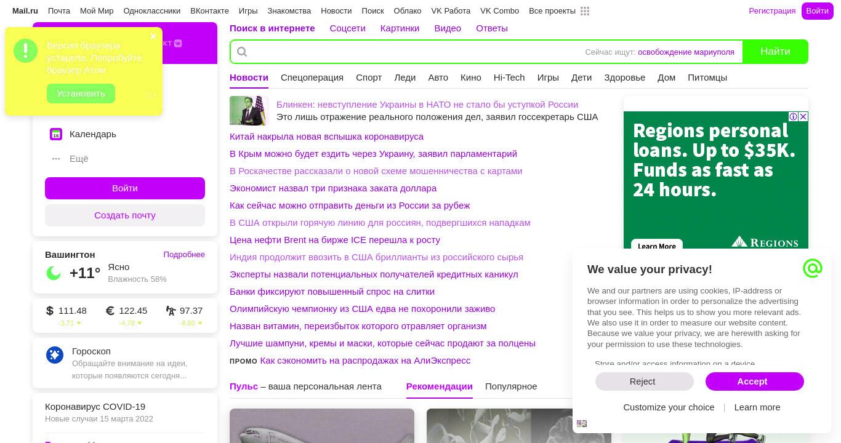Click the small pixel icon in privacy popup

click(582, 423)
